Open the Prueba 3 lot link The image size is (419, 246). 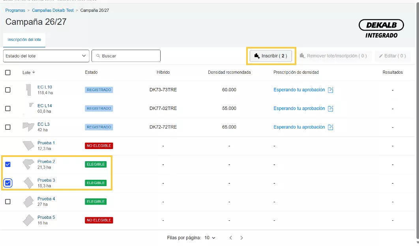tap(46, 180)
